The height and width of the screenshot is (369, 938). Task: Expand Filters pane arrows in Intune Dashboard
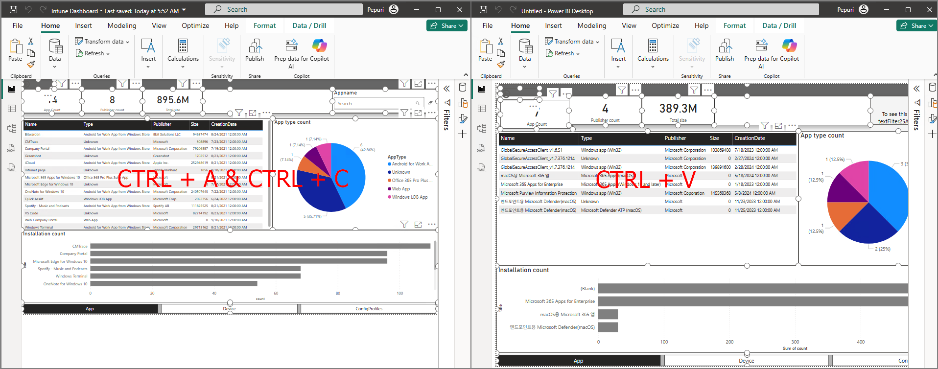[446, 89]
